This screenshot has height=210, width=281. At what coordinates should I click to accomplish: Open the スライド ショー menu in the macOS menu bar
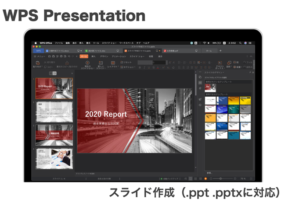[x=109, y=43]
